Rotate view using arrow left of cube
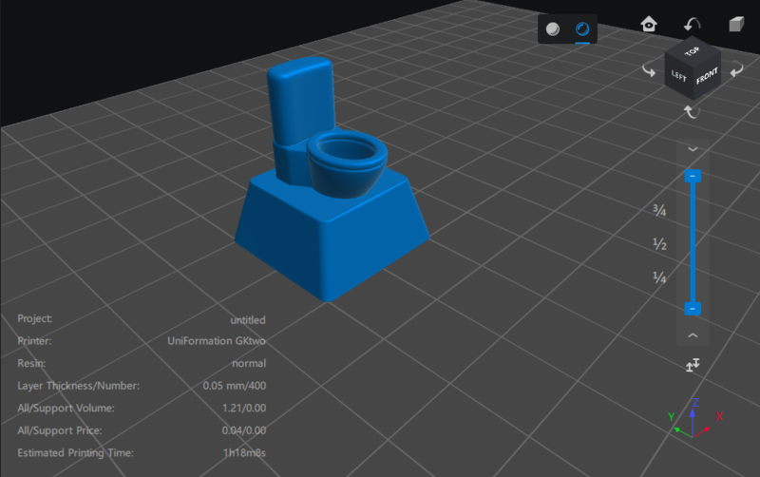Image resolution: width=760 pixels, height=477 pixels. point(650,70)
